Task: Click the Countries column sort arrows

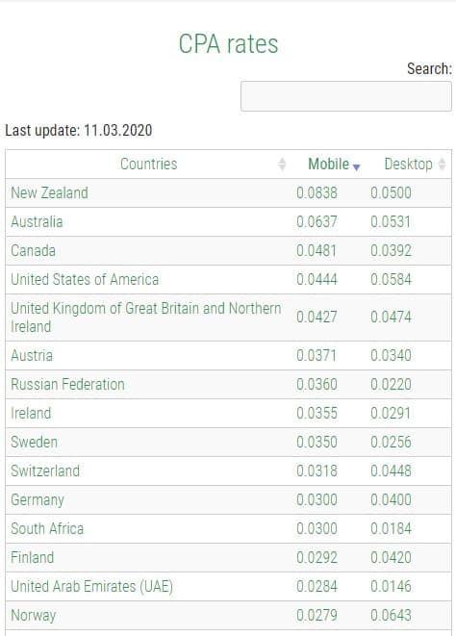Action: click(282, 165)
